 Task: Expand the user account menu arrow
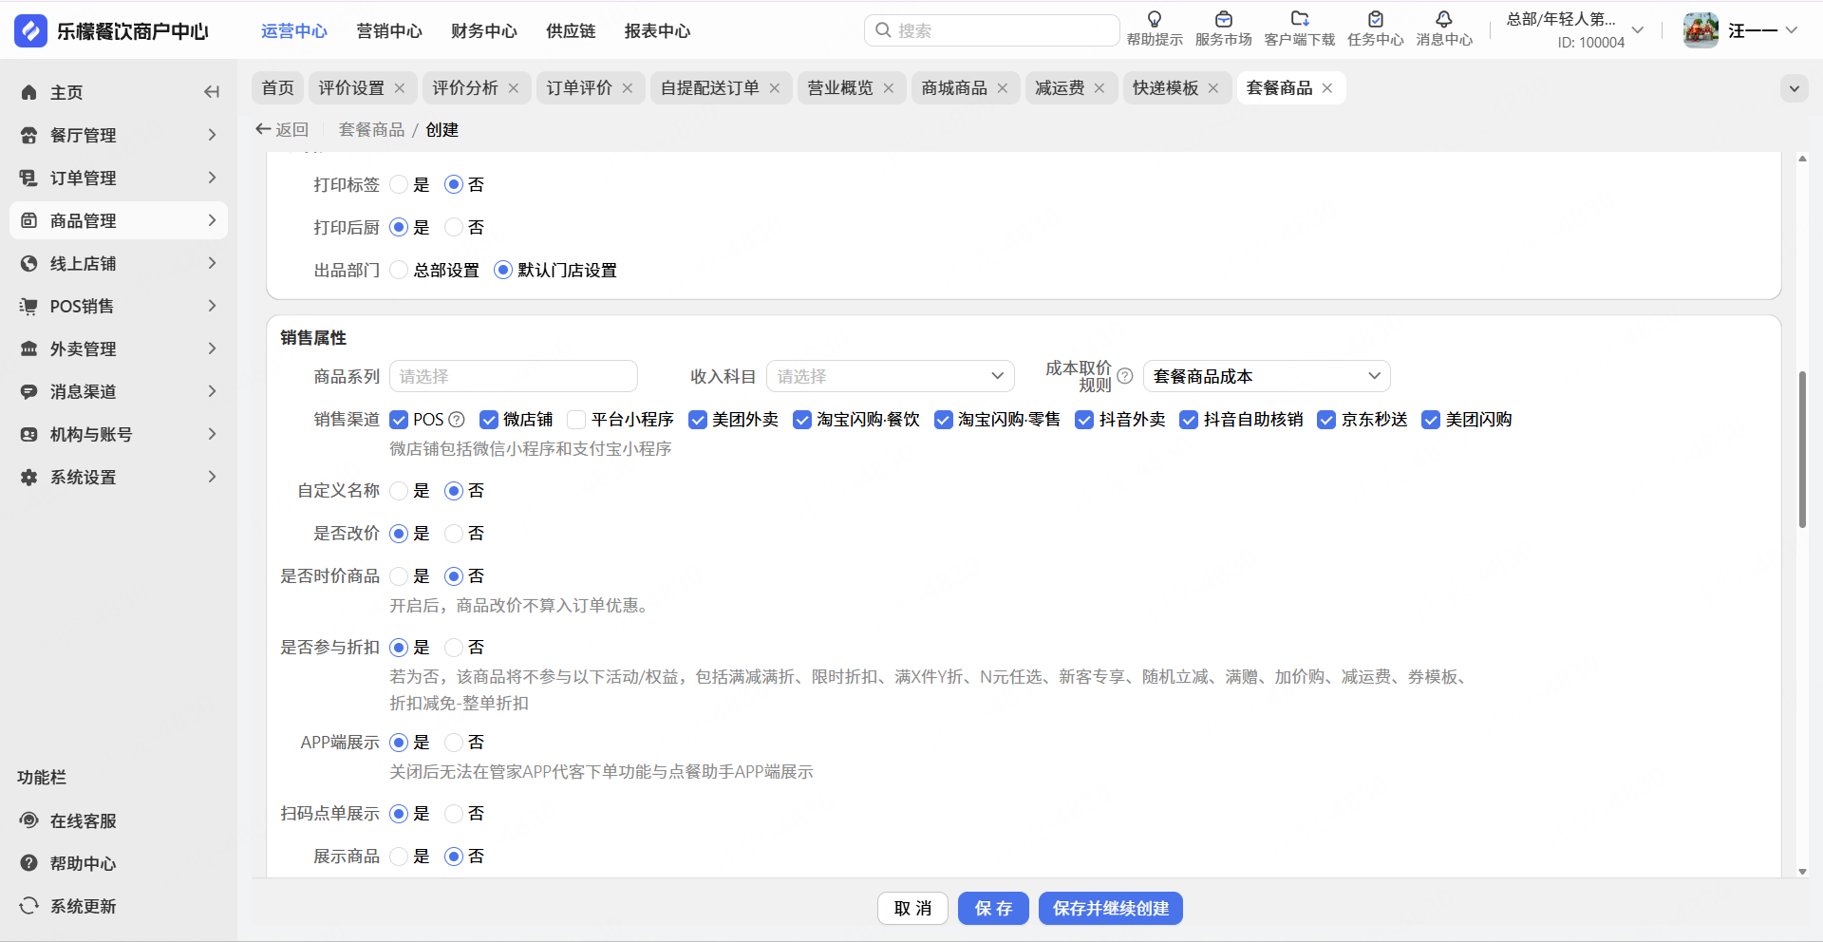tap(1792, 30)
